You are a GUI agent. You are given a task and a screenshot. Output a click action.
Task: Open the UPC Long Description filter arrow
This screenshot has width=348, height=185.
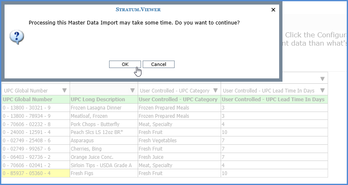(x=132, y=90)
